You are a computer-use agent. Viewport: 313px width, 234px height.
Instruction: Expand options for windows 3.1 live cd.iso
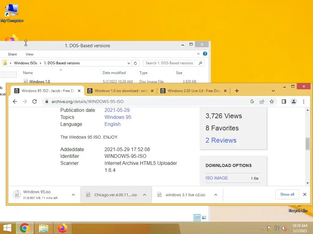216,195
